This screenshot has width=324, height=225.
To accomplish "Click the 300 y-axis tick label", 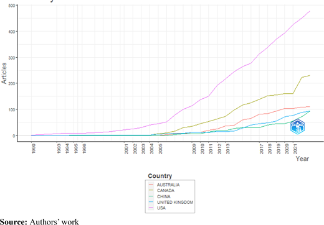I will coord(12,58).
